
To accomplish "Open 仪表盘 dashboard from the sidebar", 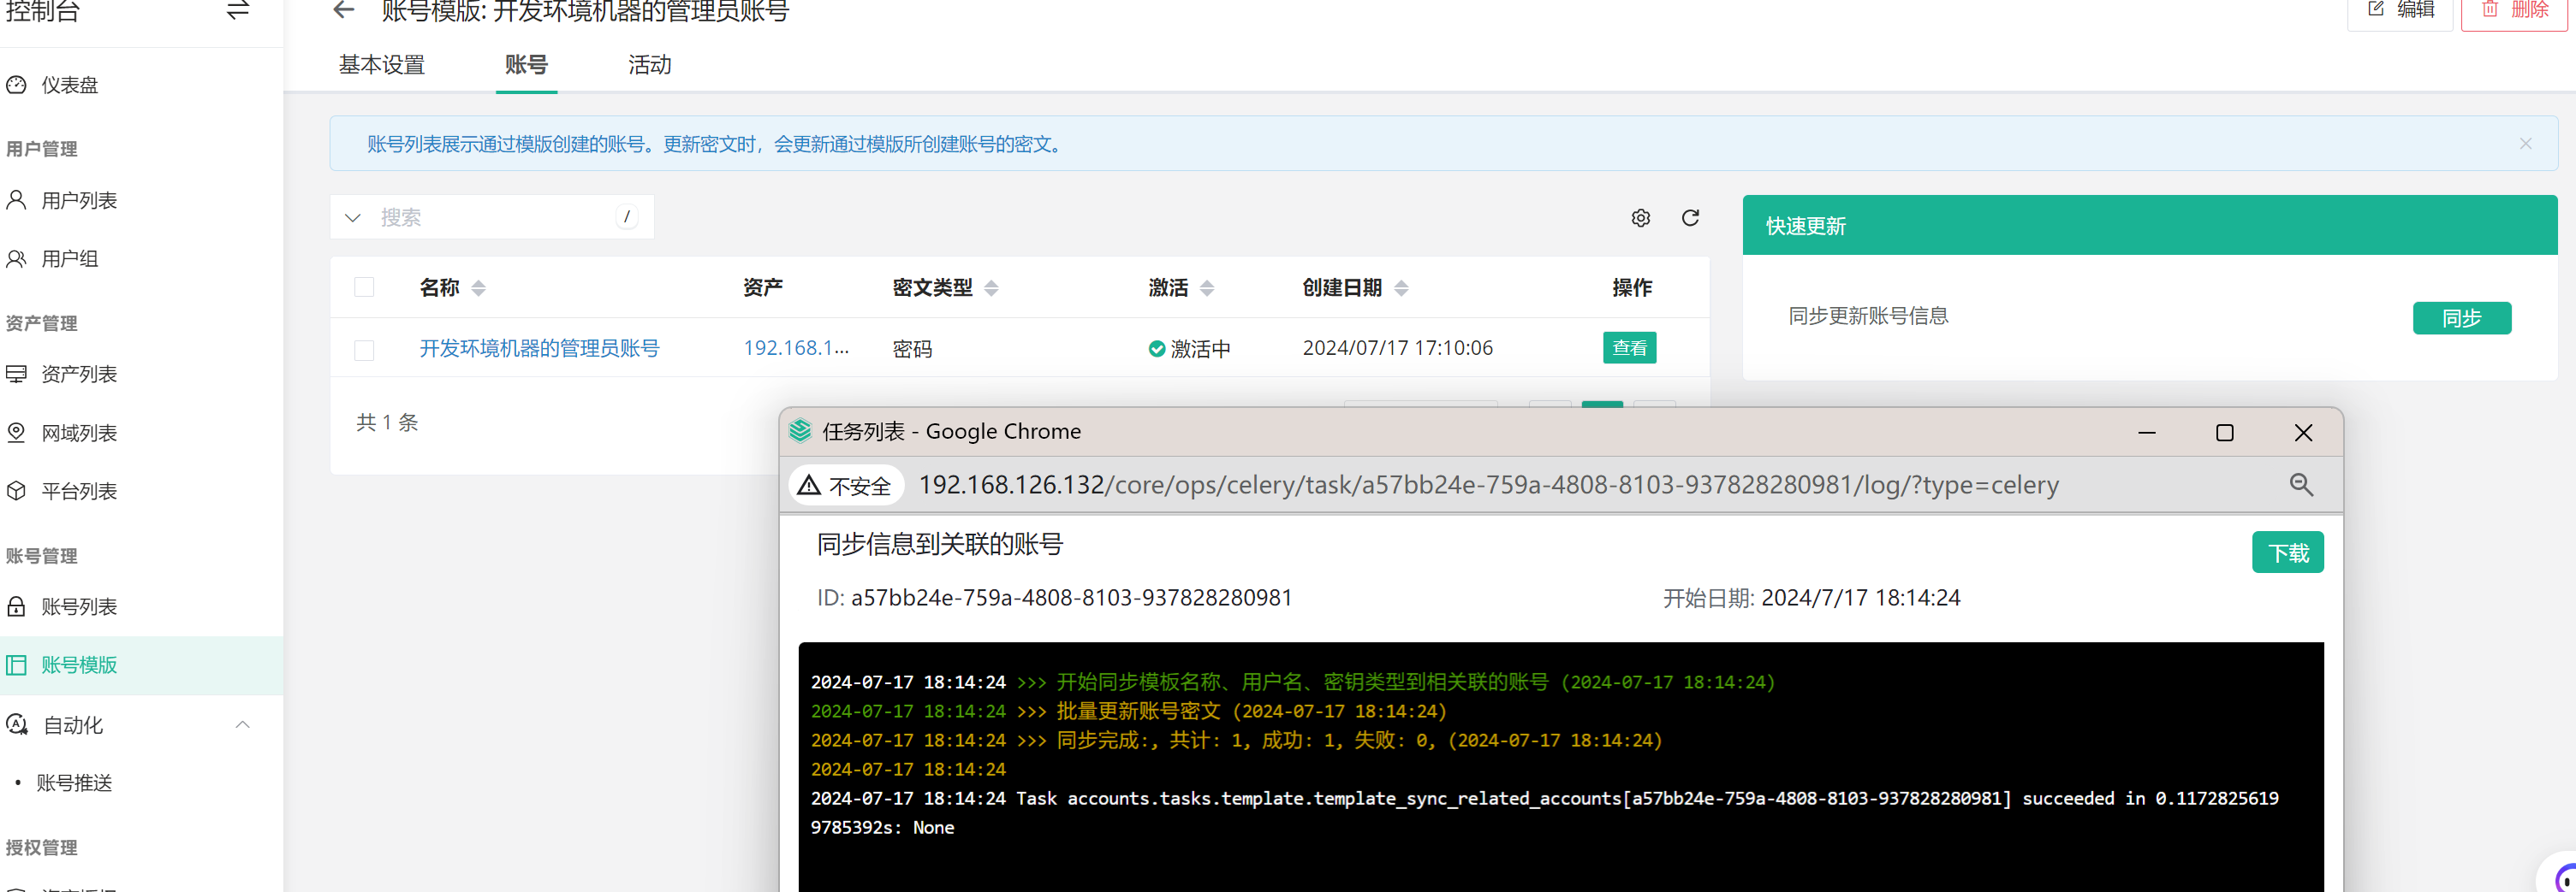I will point(69,85).
